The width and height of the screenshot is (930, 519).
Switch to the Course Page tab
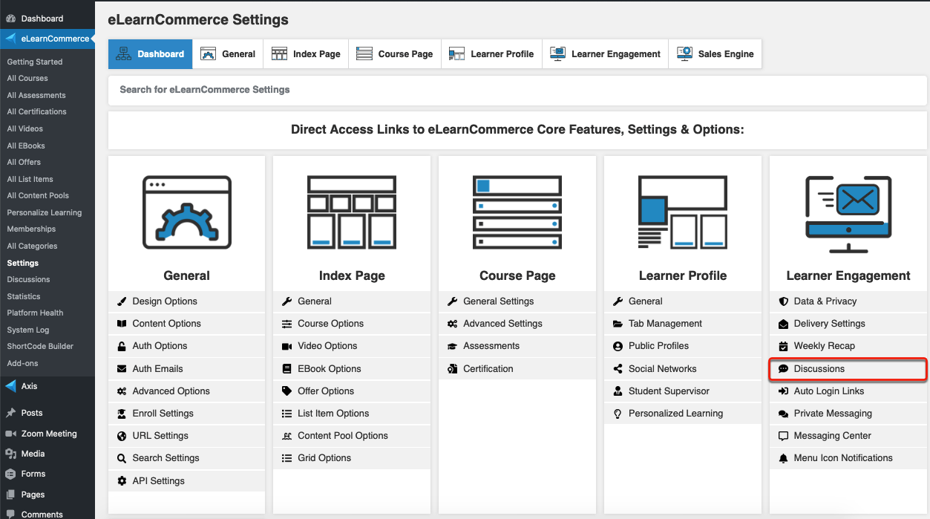tap(395, 54)
